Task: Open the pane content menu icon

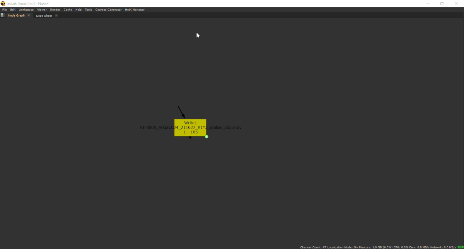Action: point(3,15)
